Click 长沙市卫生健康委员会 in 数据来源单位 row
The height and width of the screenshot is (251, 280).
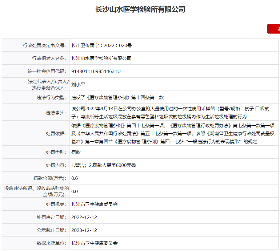click(94, 243)
